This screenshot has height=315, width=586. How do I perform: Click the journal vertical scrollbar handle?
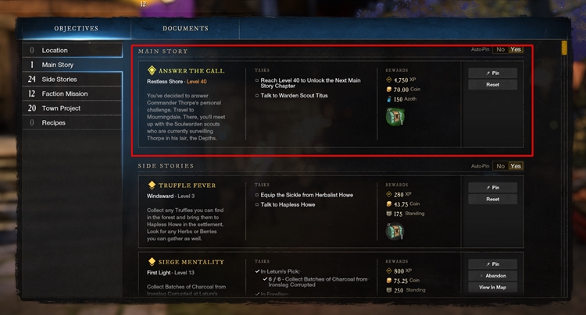[565, 48]
